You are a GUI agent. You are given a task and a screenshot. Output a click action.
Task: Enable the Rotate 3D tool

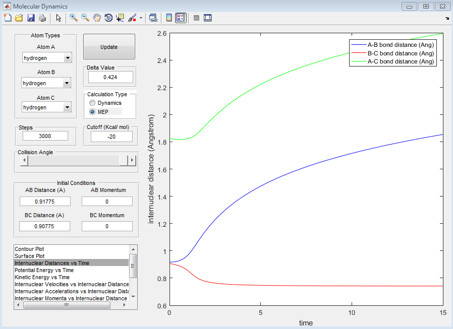click(108, 18)
